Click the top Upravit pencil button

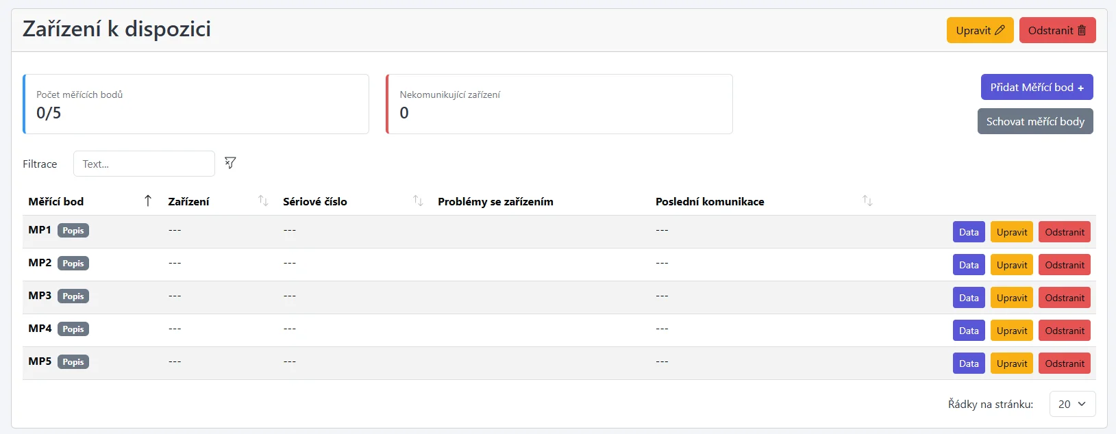pyautogui.click(x=980, y=30)
